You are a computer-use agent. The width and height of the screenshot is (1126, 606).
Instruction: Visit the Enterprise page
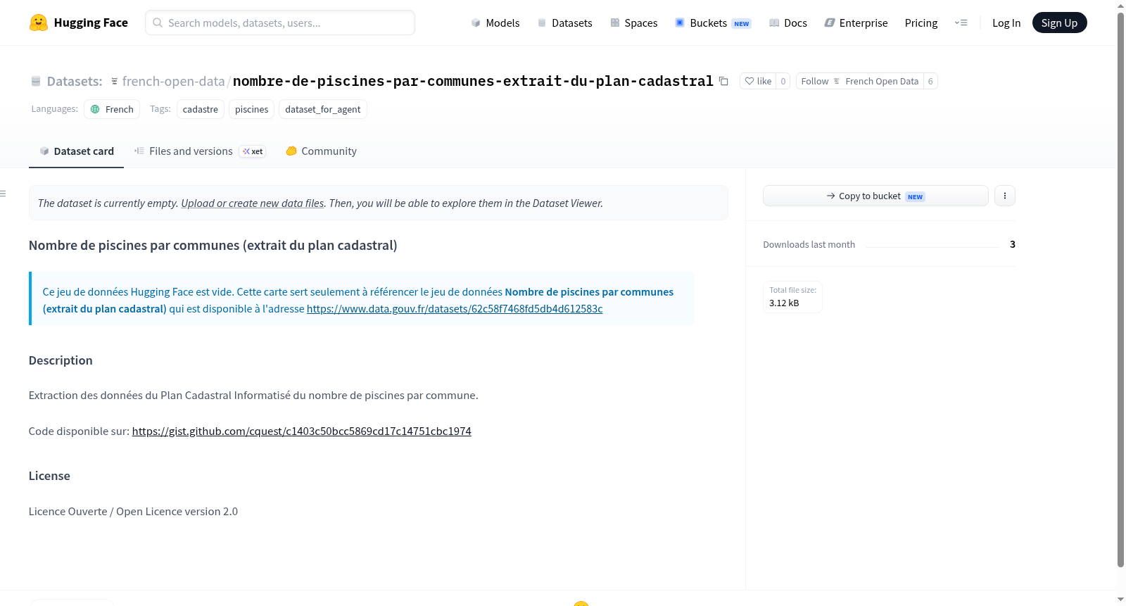[x=856, y=23]
